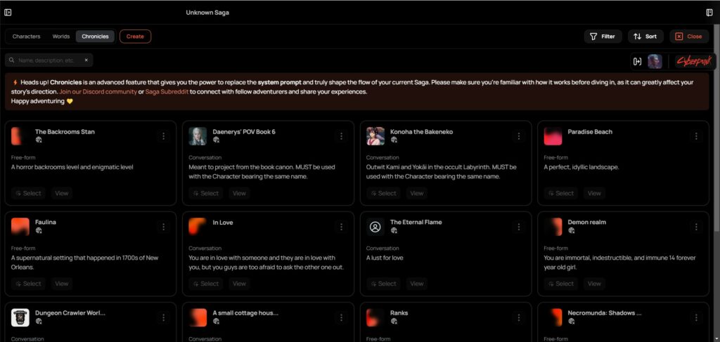Click the login arrow icon beside avatar
Image resolution: width=720 pixels, height=342 pixels.
(637, 61)
